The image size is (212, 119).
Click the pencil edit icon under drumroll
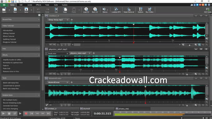click(47, 105)
